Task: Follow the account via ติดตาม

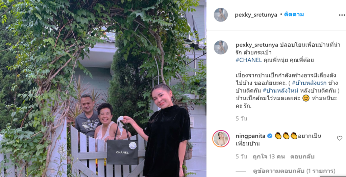Action: coord(294,14)
